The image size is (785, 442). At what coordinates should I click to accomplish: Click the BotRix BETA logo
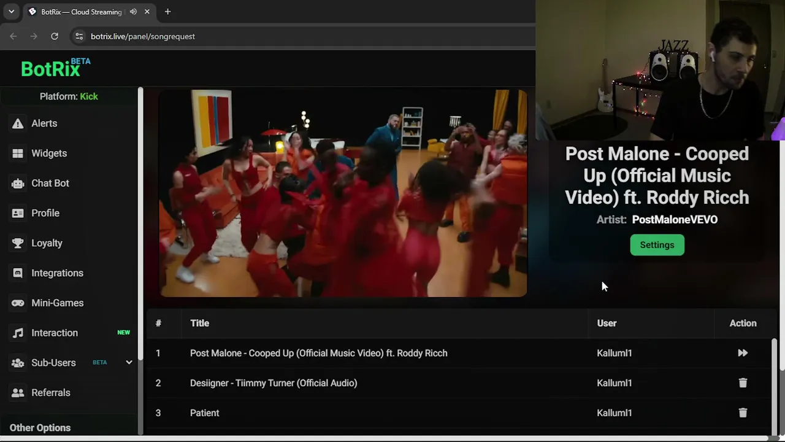(56, 68)
